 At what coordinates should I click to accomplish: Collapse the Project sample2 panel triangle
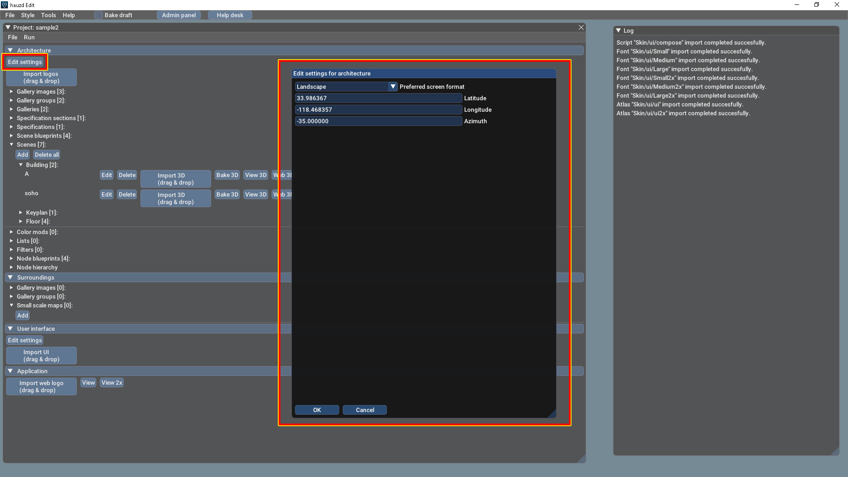(8, 27)
